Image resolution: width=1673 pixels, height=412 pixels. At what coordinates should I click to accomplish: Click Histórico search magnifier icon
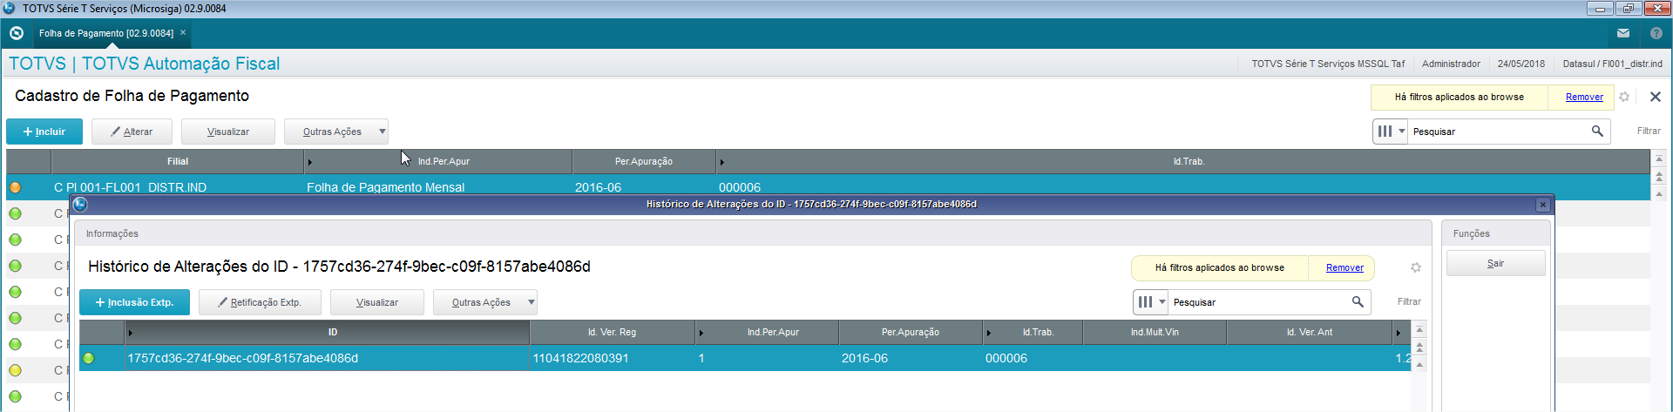1358,301
